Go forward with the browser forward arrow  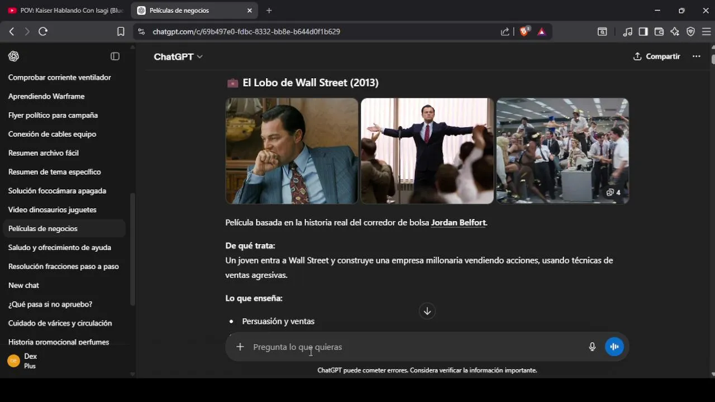click(27, 32)
